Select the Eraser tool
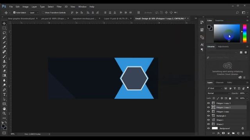This screenshot has width=250, height=140. point(4,71)
